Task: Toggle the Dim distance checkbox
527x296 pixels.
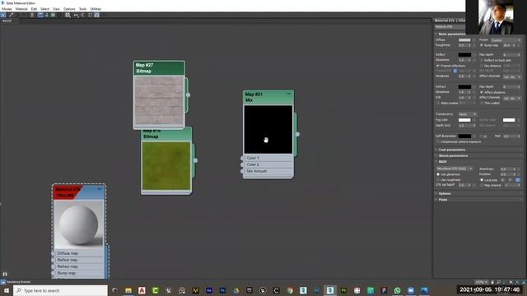Action: coord(482,66)
